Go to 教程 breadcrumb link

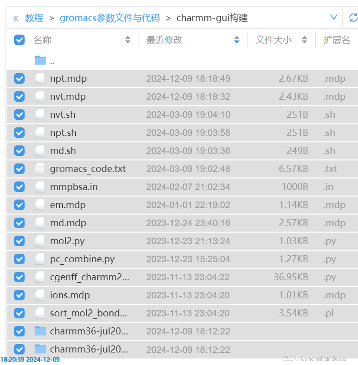tap(34, 18)
